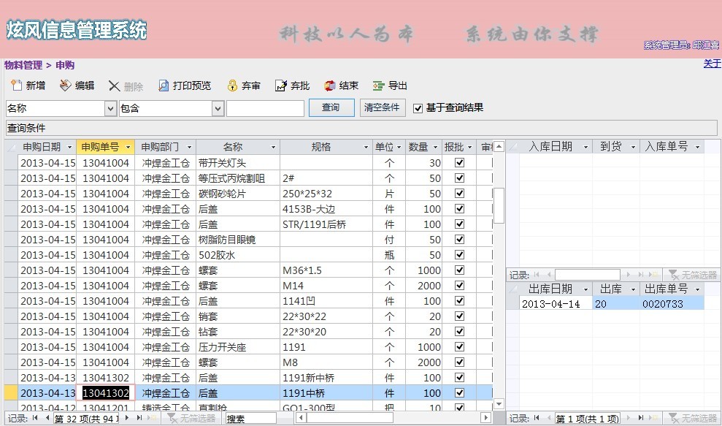Open 规格 column filter dropdown
Viewport: 722px width, 426px height.
pyautogui.click(x=366, y=147)
